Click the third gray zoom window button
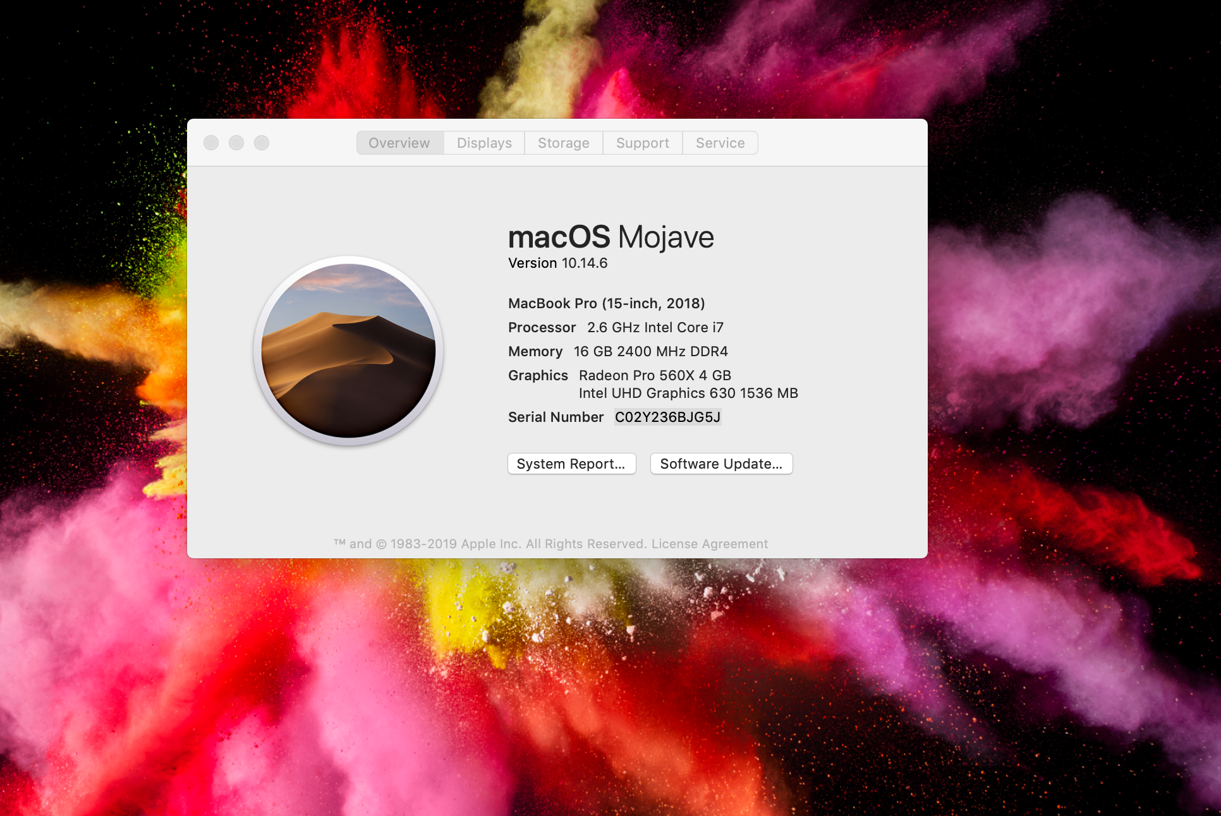1221x816 pixels. (262, 143)
